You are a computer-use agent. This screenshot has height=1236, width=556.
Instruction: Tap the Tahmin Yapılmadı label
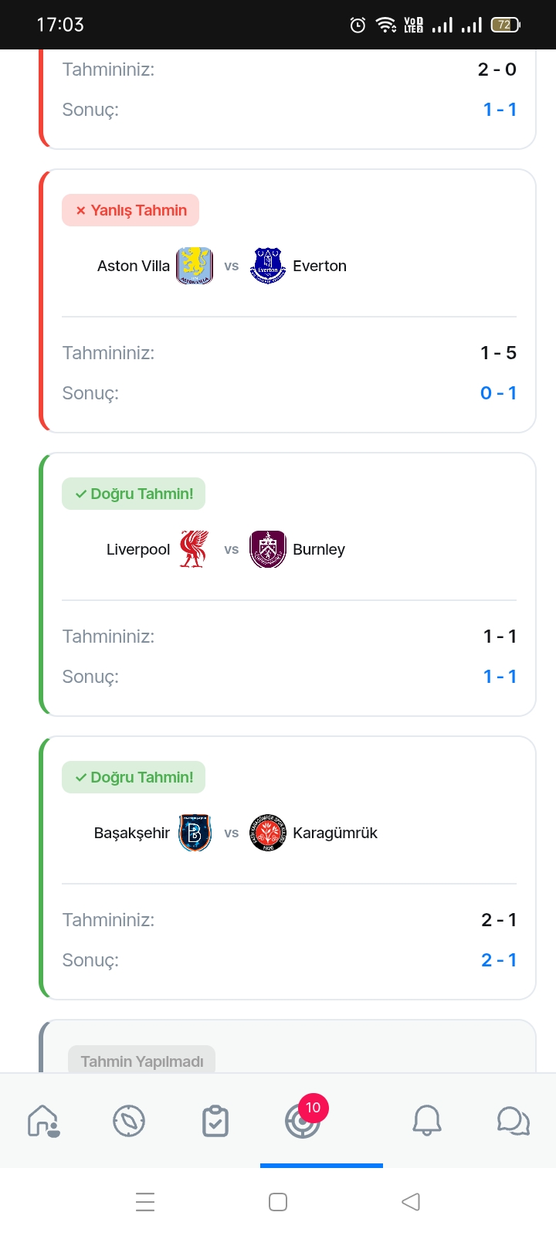click(x=142, y=1061)
